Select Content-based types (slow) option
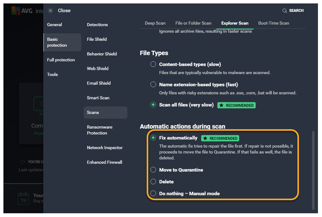The height and width of the screenshot is (217, 322). point(153,64)
